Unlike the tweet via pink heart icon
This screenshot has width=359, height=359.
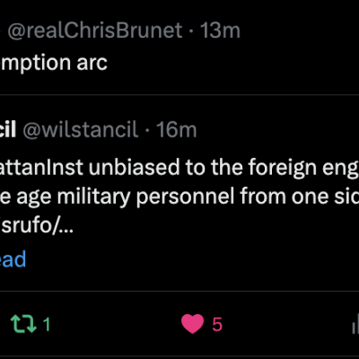coord(192,324)
